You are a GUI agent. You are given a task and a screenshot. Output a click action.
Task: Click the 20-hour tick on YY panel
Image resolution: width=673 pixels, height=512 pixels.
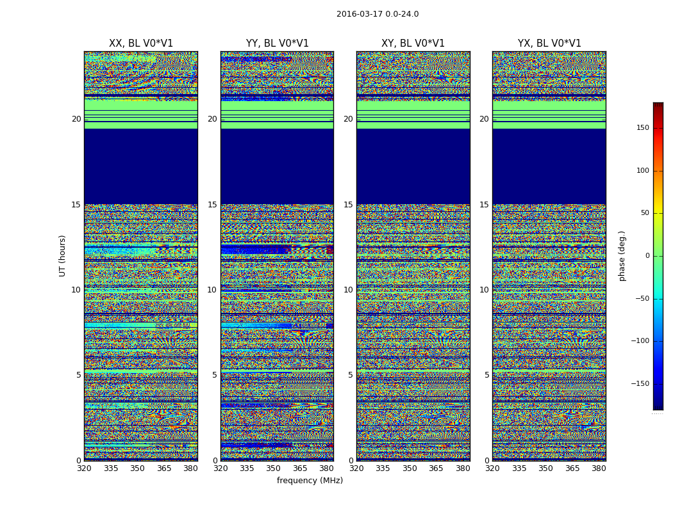[212, 118]
